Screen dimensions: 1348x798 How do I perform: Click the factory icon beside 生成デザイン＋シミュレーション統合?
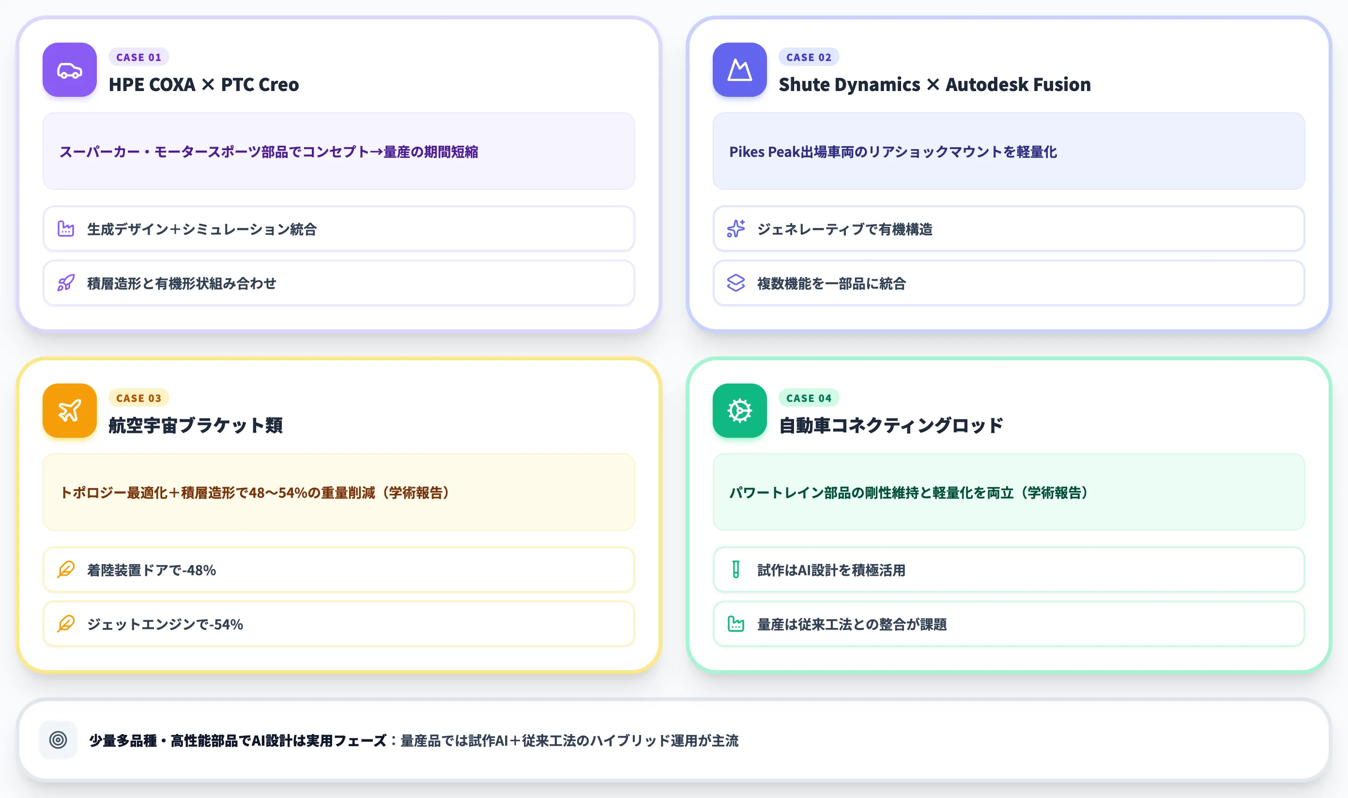tap(65, 229)
